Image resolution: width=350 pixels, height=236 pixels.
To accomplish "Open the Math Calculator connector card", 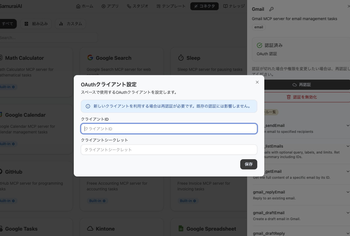I will coord(36,72).
